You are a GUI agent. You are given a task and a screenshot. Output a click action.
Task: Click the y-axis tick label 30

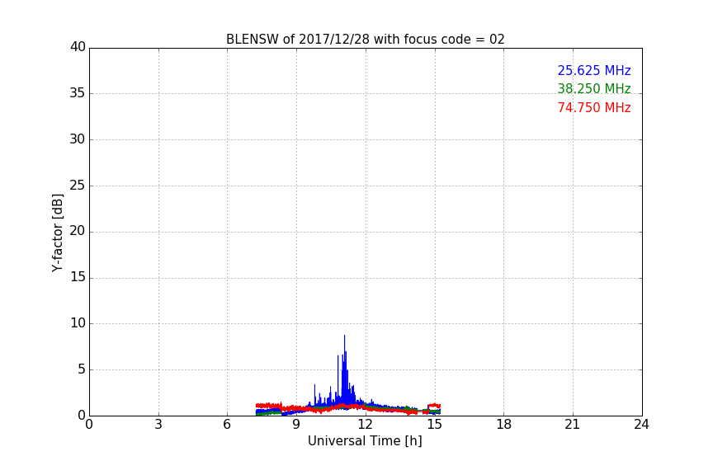point(78,139)
